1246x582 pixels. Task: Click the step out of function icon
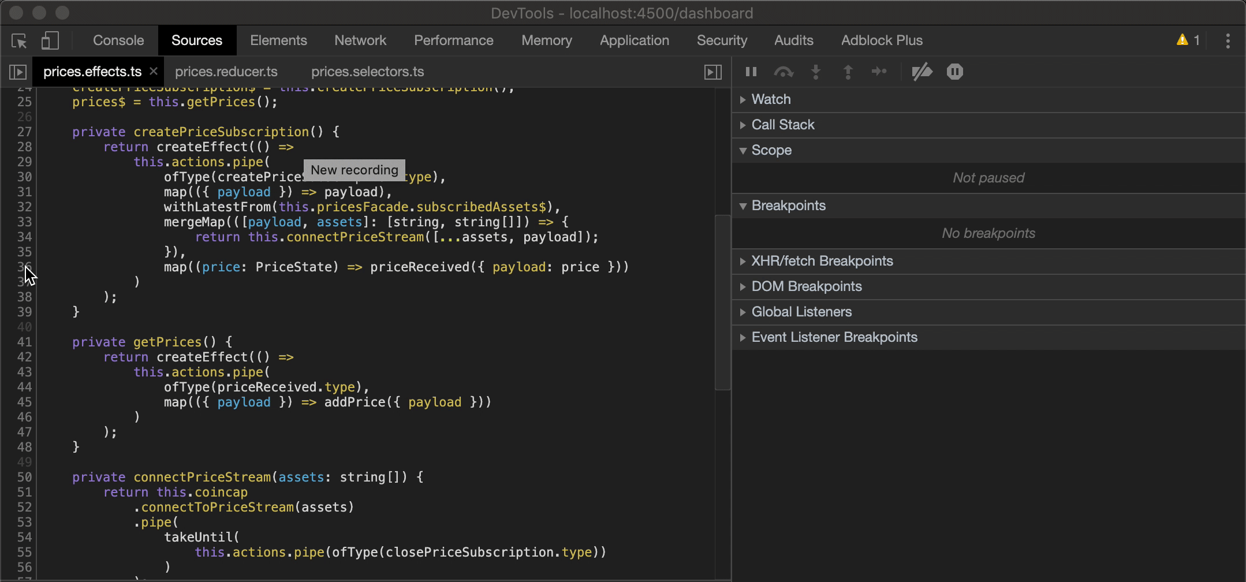[848, 72]
